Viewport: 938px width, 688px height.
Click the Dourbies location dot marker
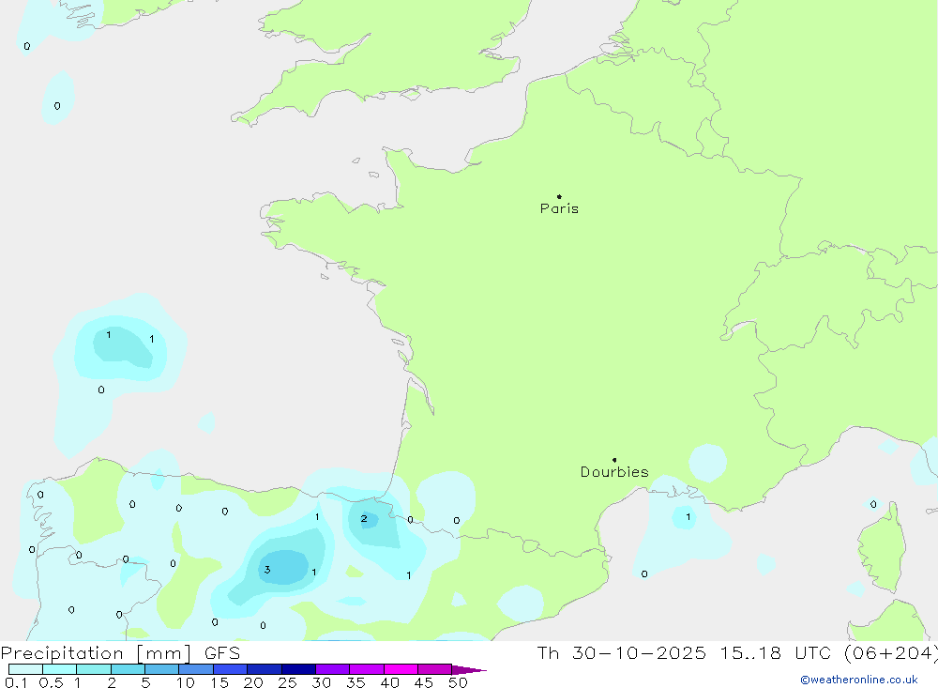(x=614, y=460)
